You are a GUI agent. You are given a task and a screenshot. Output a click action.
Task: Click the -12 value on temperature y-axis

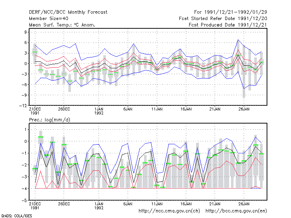pyautogui.click(x=23, y=106)
